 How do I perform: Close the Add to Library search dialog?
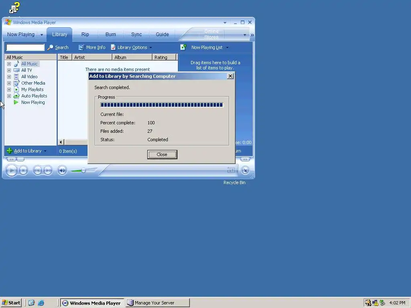[x=162, y=154]
